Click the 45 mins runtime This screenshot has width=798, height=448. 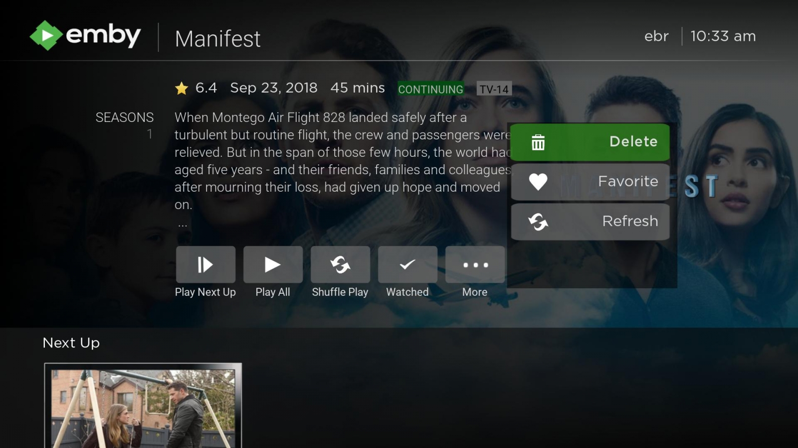tap(358, 88)
